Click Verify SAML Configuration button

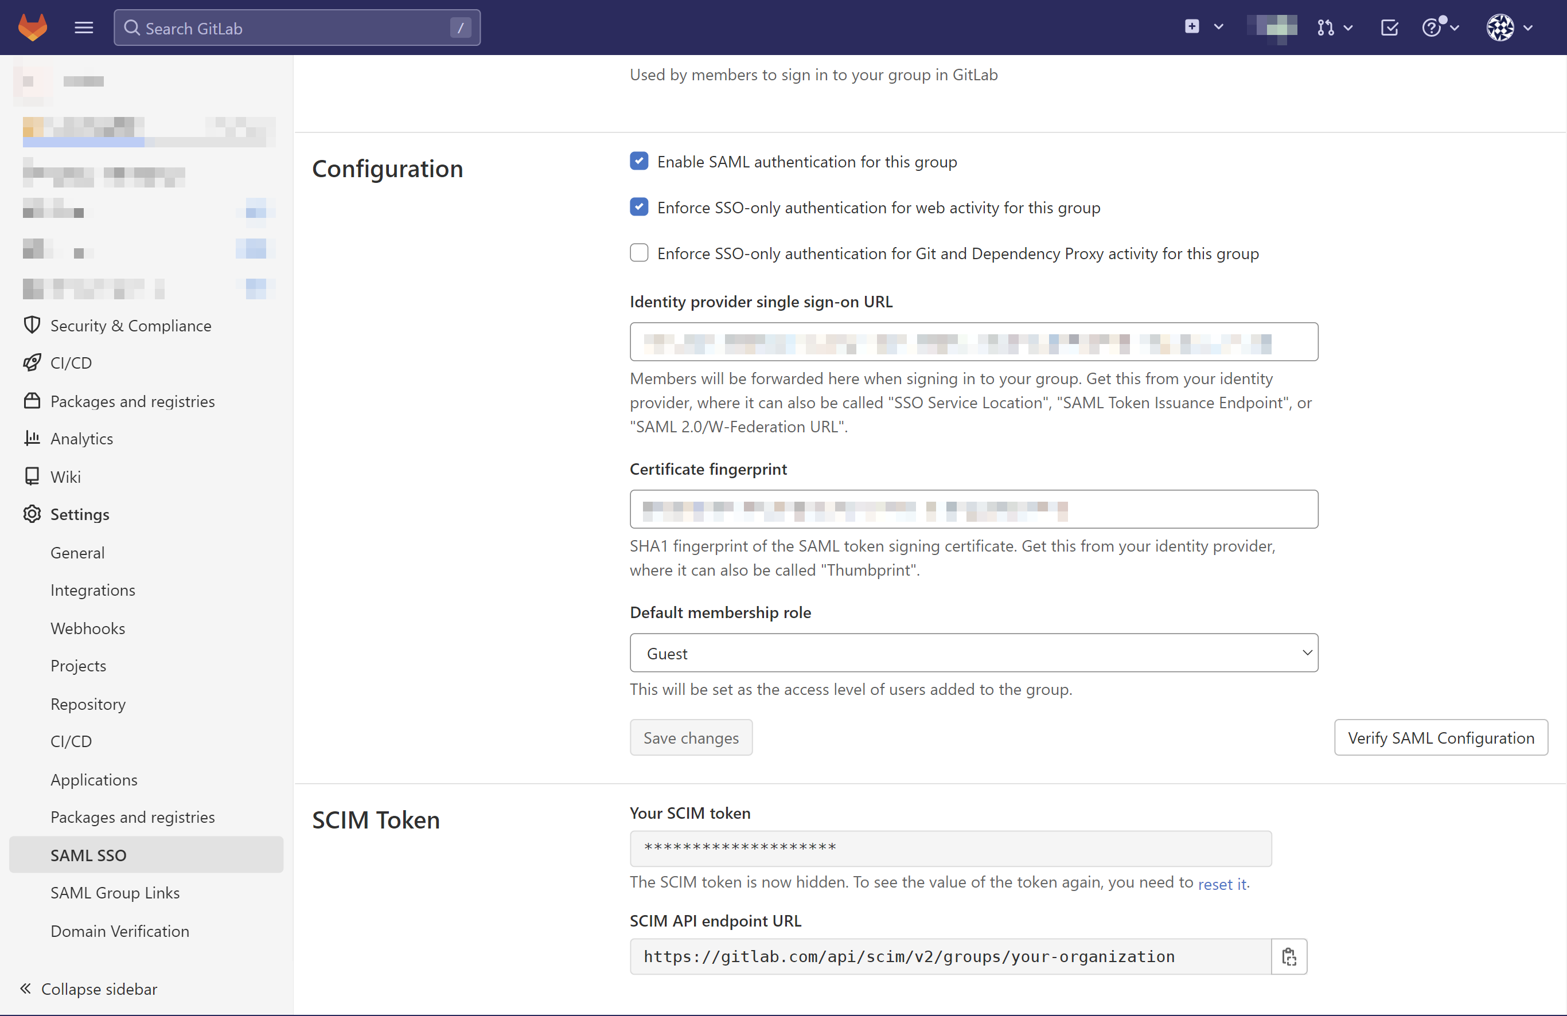click(1441, 738)
